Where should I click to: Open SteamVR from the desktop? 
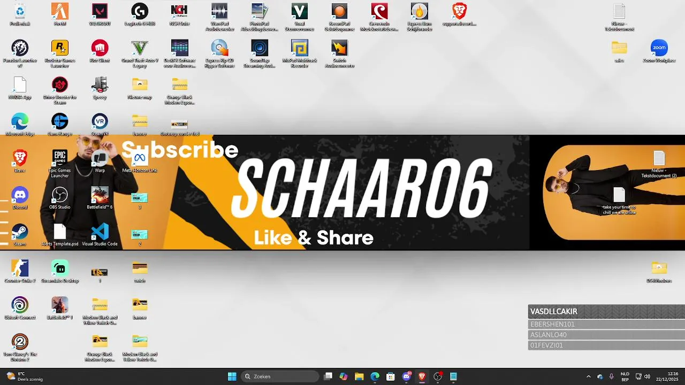point(100,125)
